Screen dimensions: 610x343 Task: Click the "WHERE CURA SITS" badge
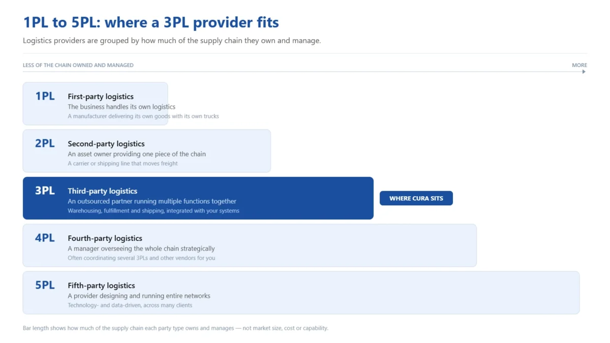click(416, 198)
